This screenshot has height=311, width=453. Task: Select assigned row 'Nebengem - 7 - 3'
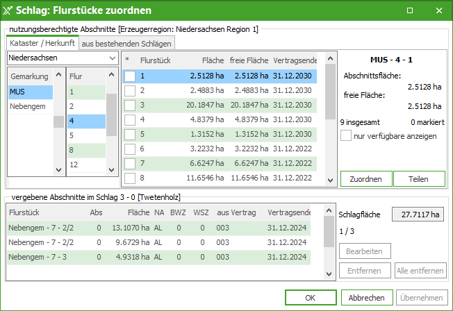coord(40,258)
